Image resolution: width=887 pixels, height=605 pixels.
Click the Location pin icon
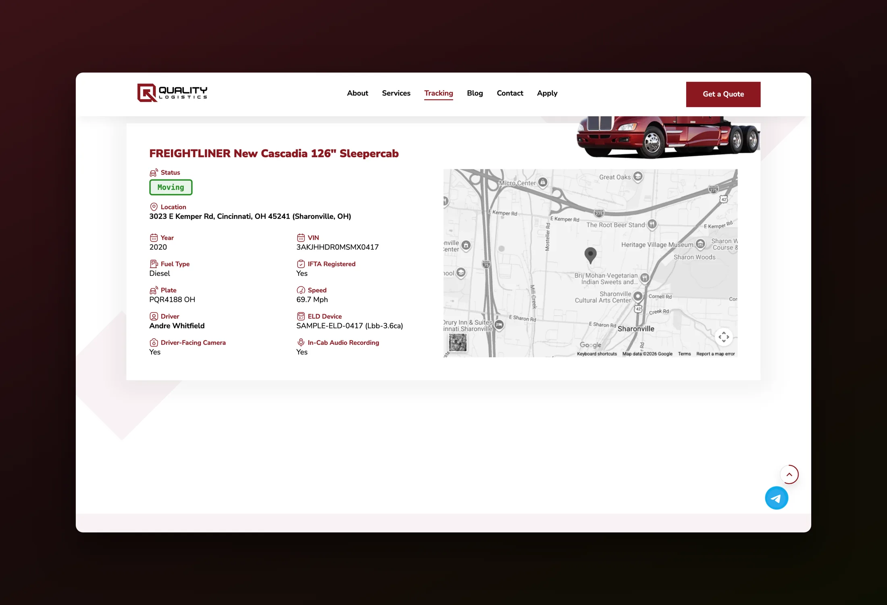tap(154, 207)
